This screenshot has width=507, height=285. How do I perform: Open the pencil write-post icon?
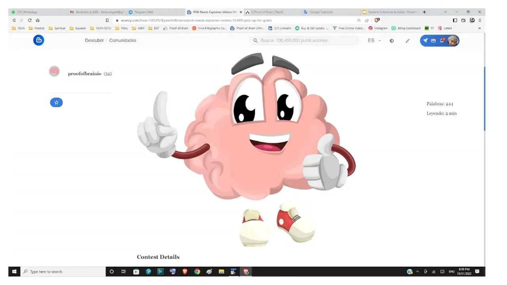pos(408,40)
